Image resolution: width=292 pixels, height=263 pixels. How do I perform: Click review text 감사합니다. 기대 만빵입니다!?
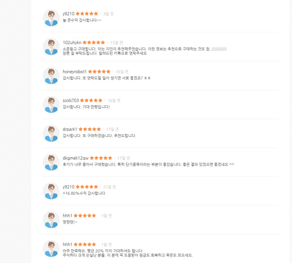(x=86, y=107)
